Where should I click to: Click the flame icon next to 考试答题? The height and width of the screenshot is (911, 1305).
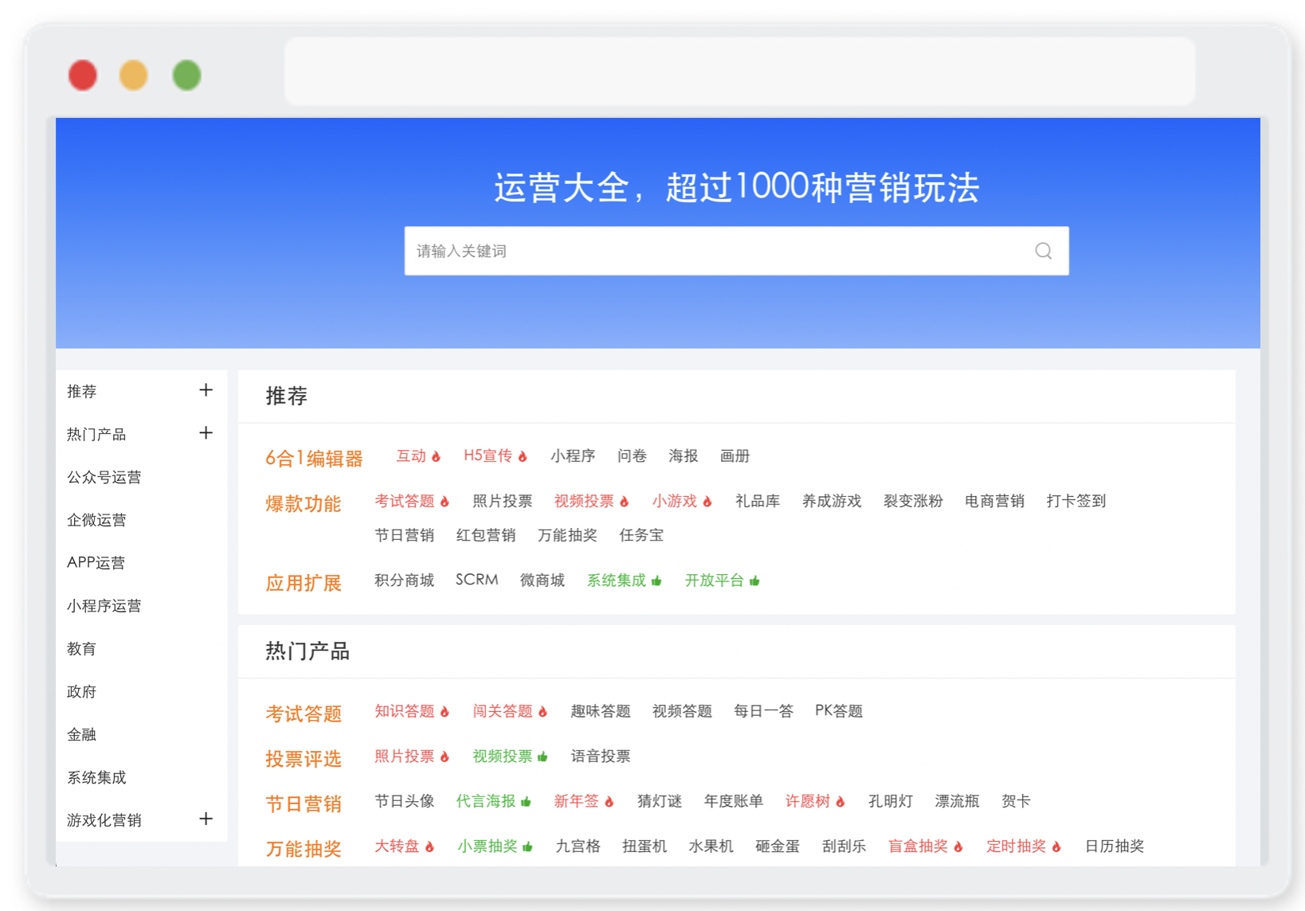[x=445, y=501]
